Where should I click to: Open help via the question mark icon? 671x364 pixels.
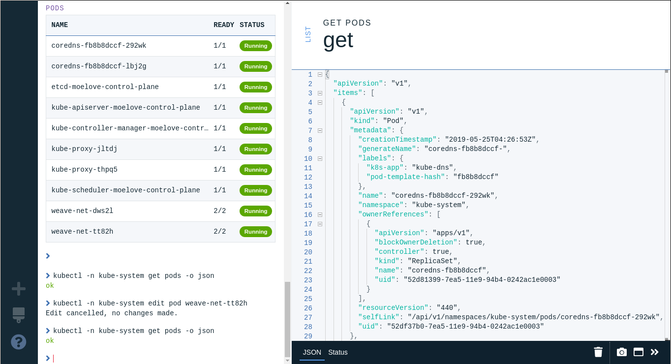pyautogui.click(x=19, y=341)
